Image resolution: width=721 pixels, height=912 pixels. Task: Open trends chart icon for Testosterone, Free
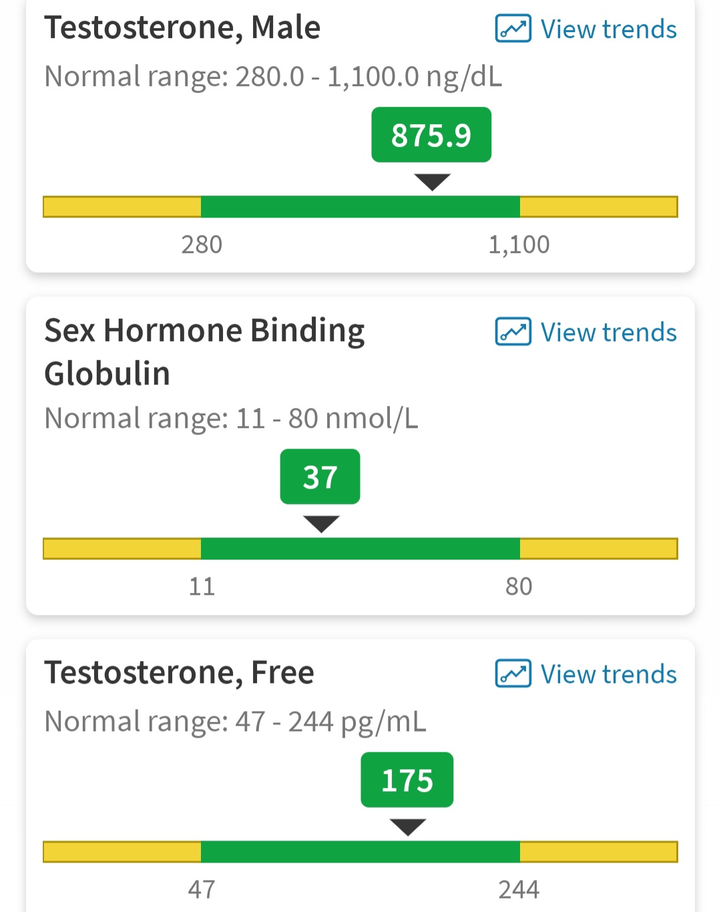pyautogui.click(x=513, y=674)
